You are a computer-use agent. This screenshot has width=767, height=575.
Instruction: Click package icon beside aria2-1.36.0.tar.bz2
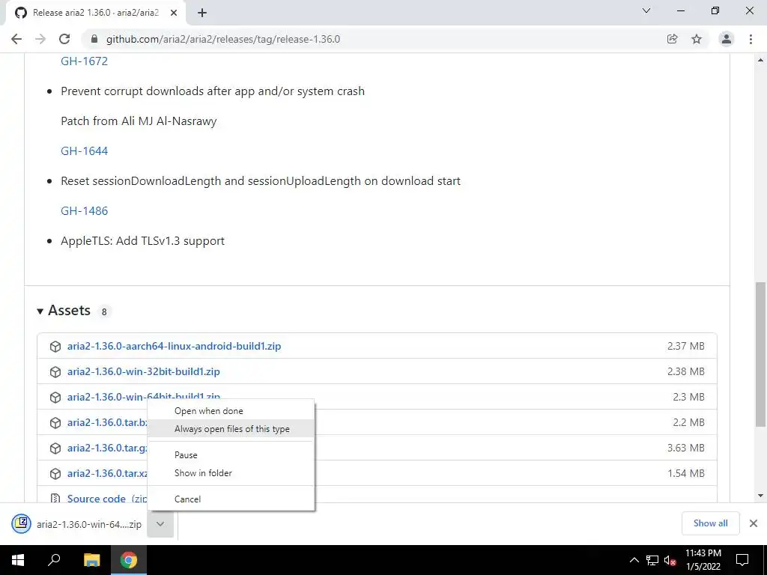click(x=55, y=422)
